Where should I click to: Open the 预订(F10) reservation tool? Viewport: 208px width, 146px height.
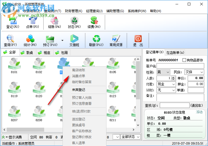click(50, 40)
